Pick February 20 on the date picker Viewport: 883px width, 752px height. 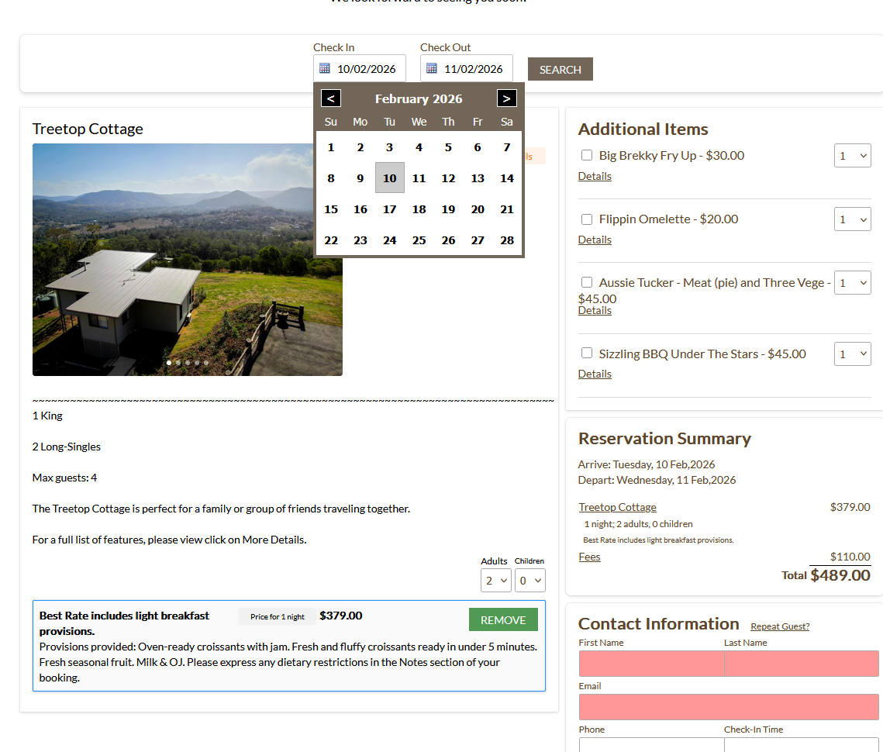(478, 209)
